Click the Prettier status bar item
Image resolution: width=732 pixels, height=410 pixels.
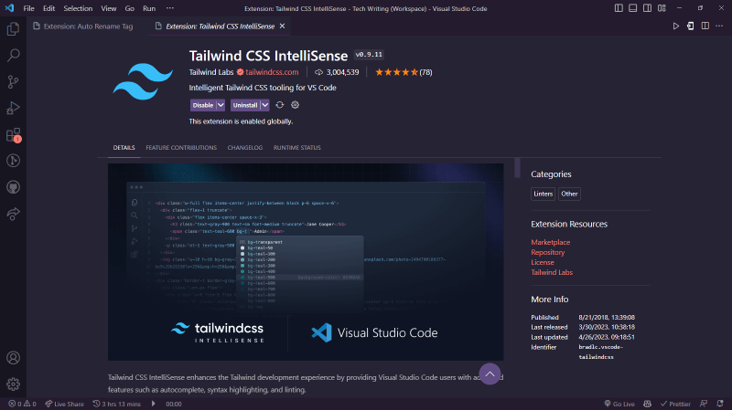tap(675, 404)
